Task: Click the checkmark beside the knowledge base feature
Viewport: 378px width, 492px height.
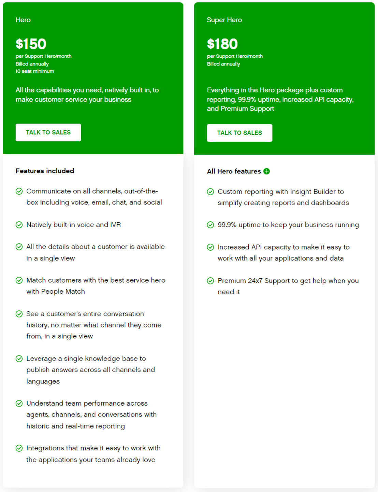Action: pyautogui.click(x=19, y=359)
